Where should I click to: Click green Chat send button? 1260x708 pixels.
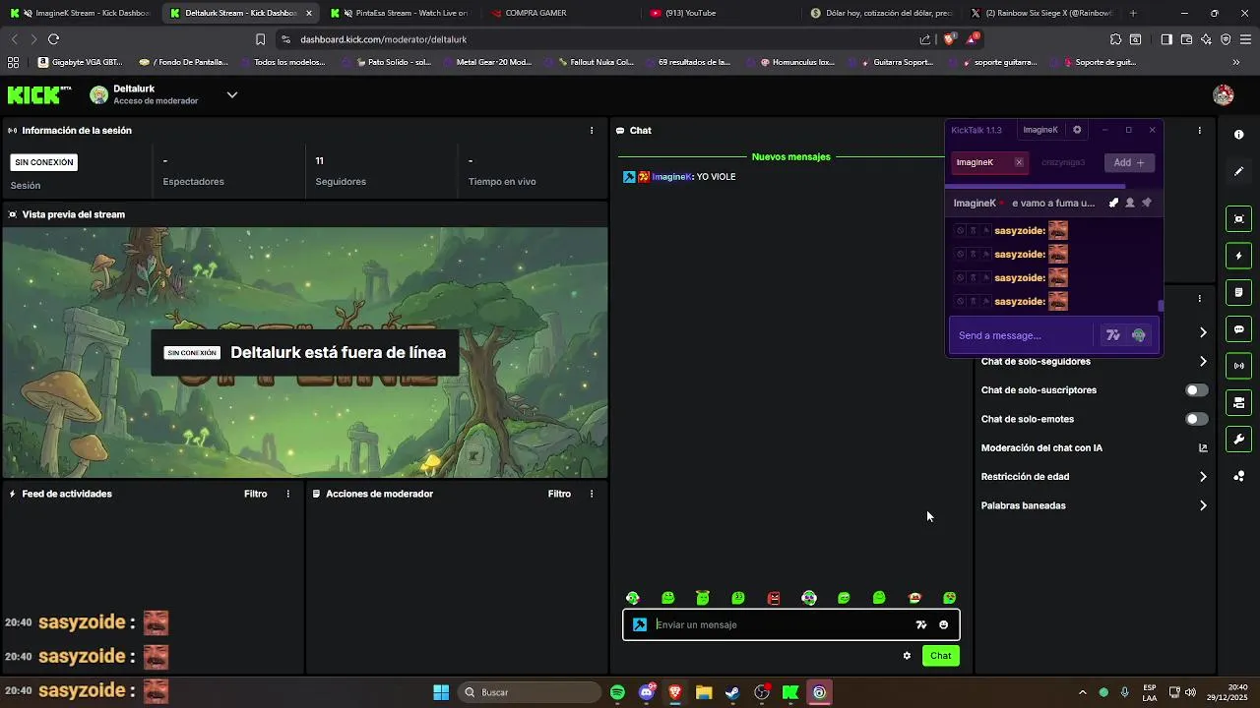[941, 656]
